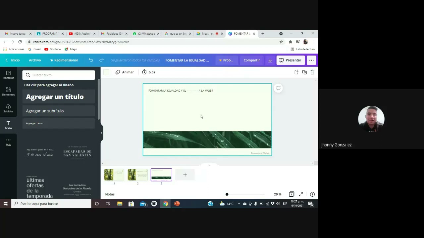Open Aplicaciones in bookmarks bar
The image size is (424, 238).
(14, 49)
